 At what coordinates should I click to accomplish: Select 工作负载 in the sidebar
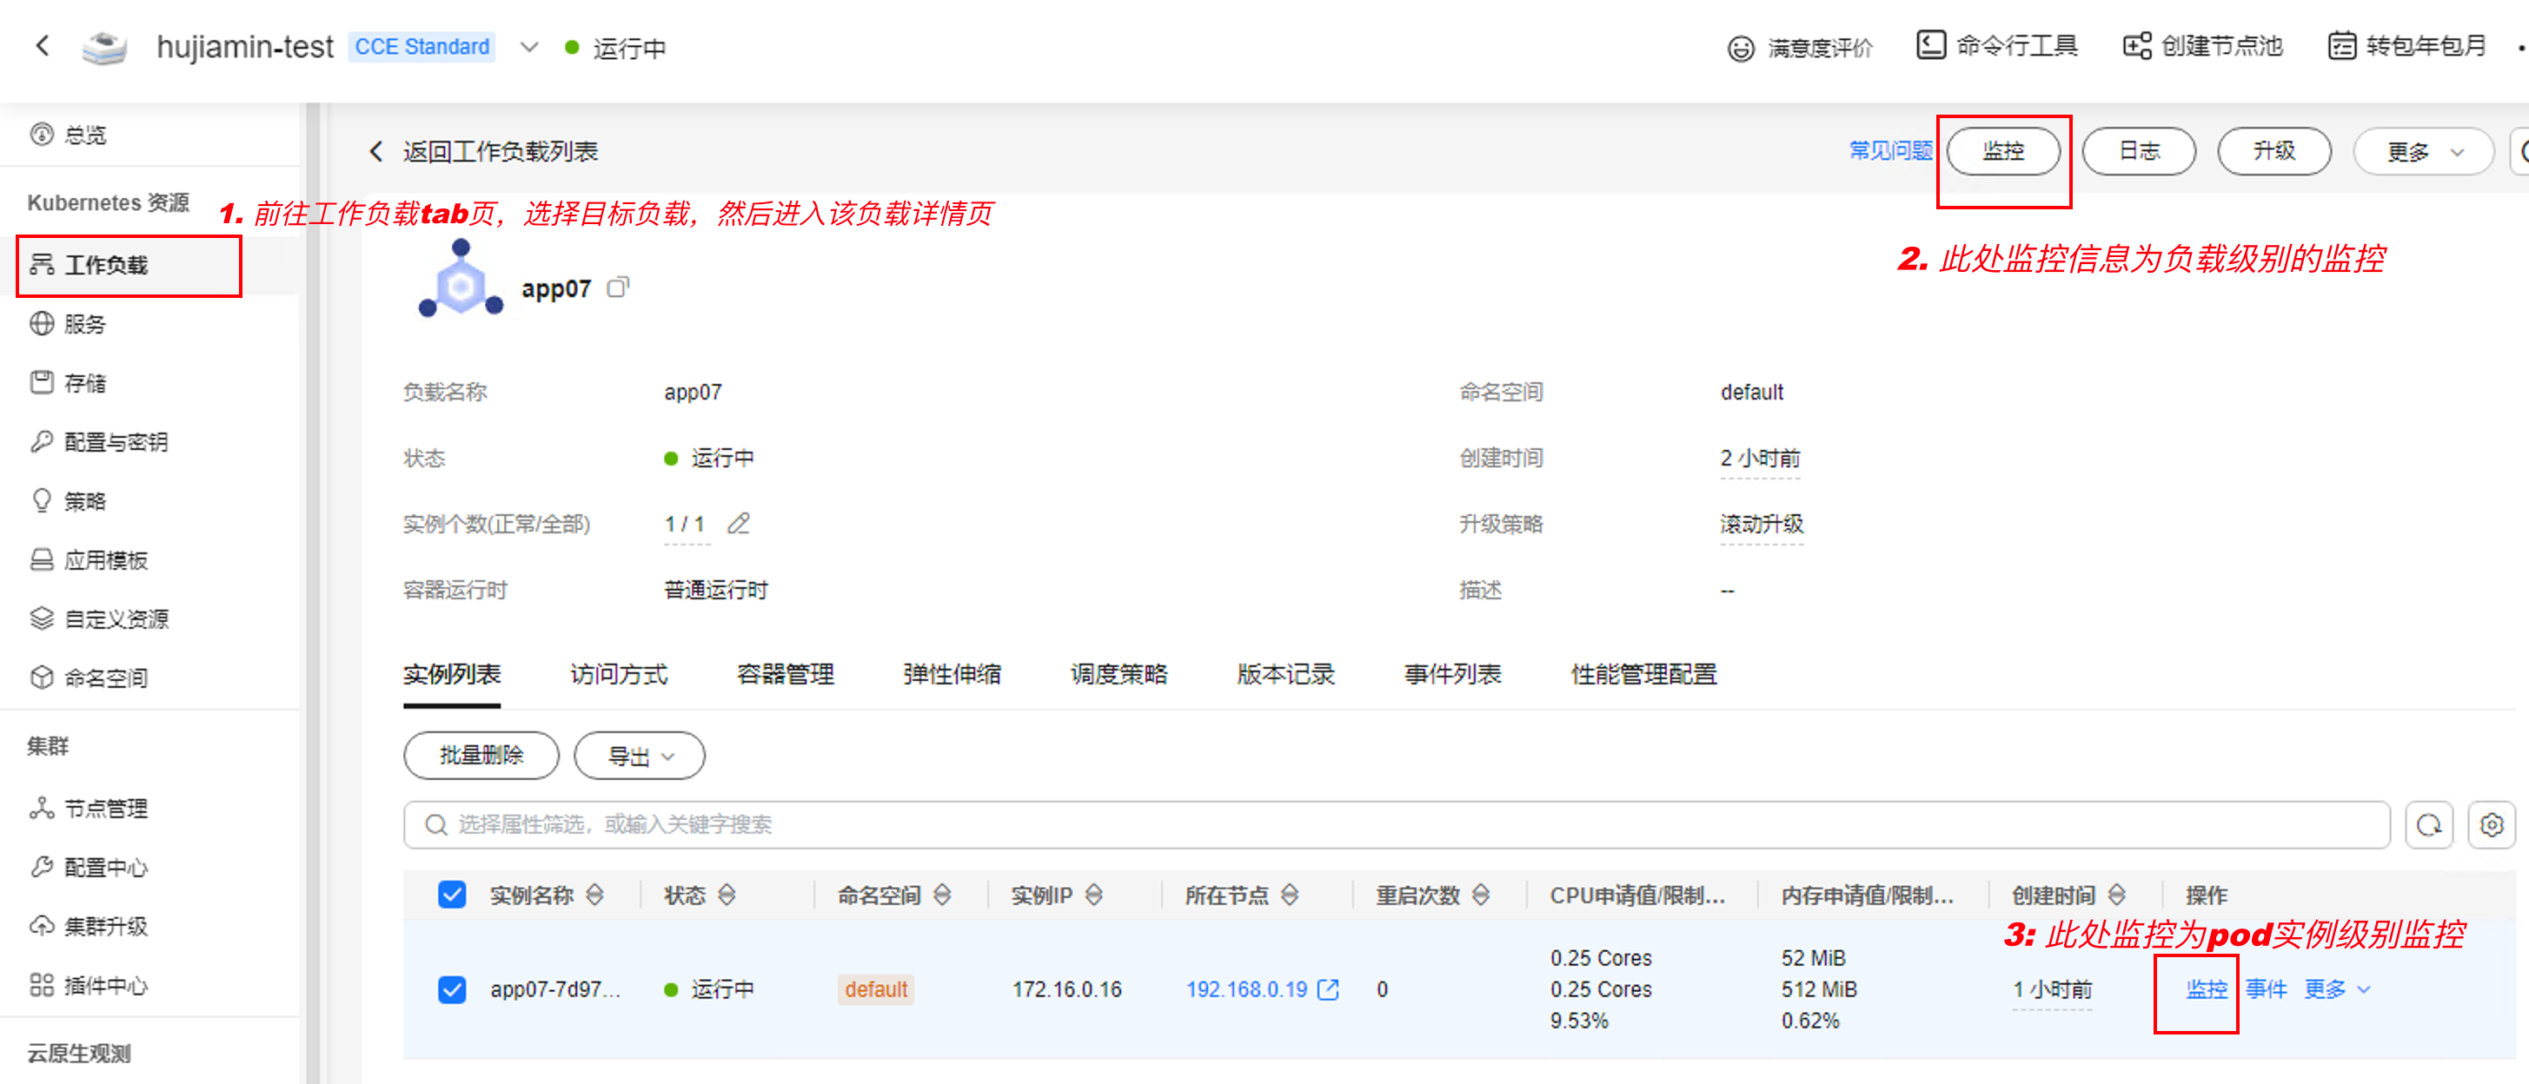pos(106,265)
